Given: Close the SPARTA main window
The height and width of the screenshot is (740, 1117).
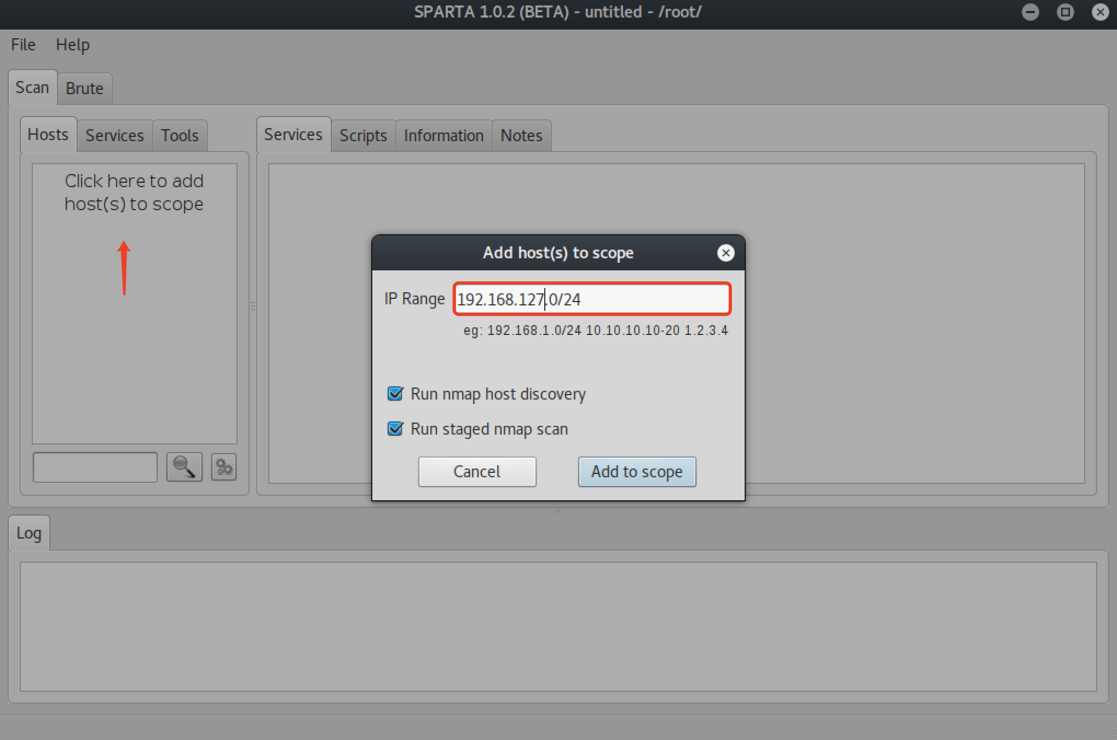Looking at the screenshot, I should 1100,12.
